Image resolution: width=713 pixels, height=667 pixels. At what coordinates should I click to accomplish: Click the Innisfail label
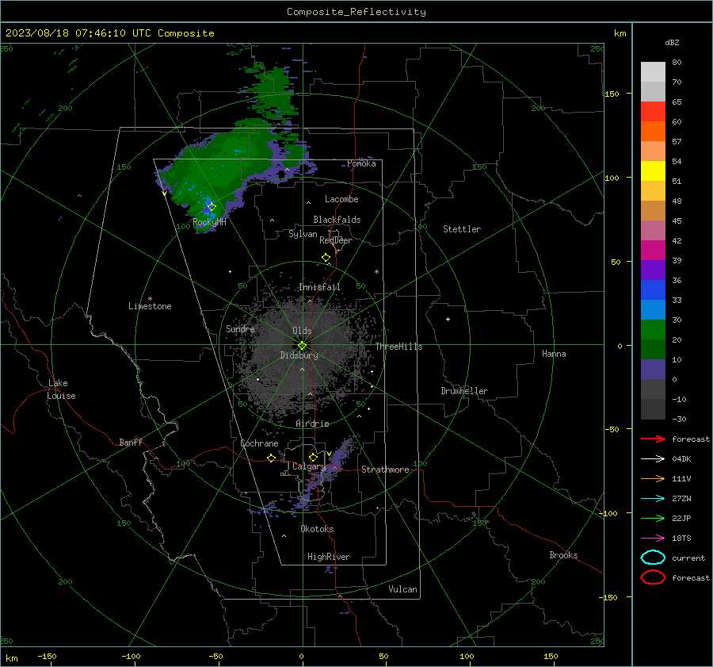(320, 287)
